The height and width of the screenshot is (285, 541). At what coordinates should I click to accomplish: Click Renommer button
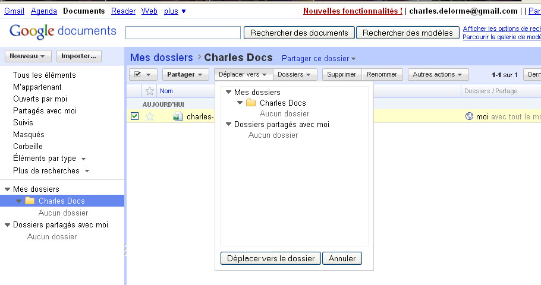[382, 74]
